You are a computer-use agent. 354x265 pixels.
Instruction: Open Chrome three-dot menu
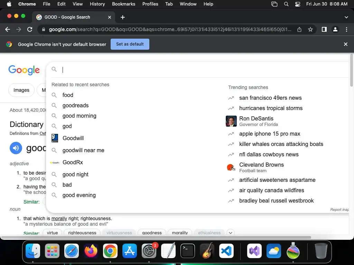pyautogui.click(x=346, y=29)
